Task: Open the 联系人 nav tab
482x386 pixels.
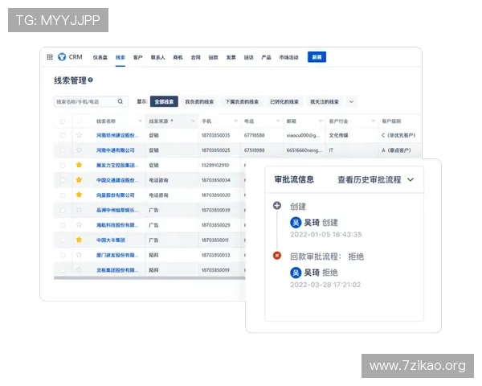Action: (157, 57)
